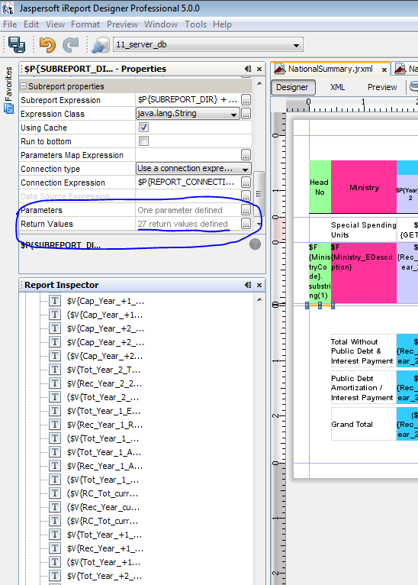Open the Window menu

click(161, 24)
